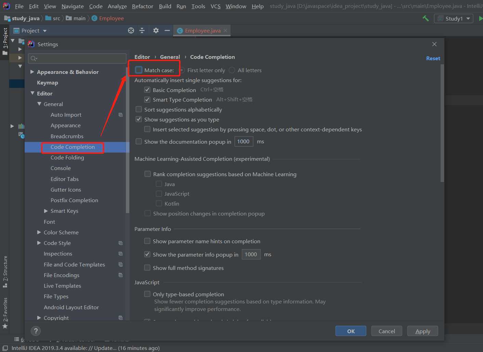
Task: Click the Reset link
Action: (x=433, y=58)
